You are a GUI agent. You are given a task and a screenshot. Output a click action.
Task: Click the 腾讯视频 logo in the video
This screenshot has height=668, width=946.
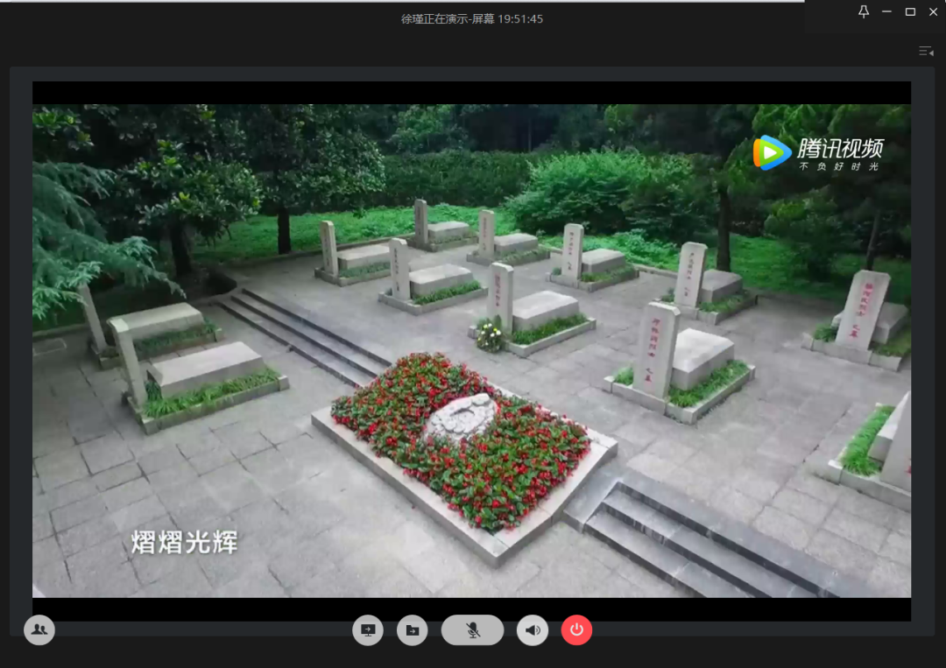pyautogui.click(x=818, y=153)
